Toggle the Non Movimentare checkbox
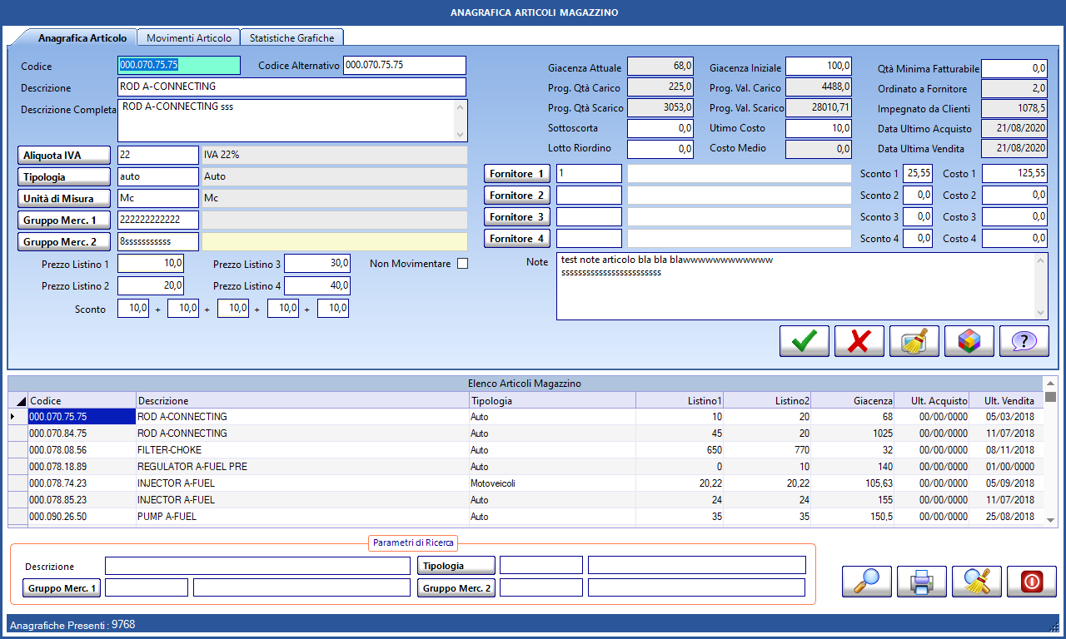The height and width of the screenshot is (639, 1066). (x=463, y=264)
